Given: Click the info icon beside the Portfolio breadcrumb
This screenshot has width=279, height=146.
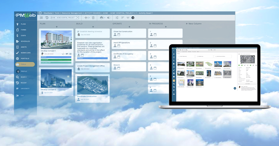Looking at the screenshot, I should [40, 13].
